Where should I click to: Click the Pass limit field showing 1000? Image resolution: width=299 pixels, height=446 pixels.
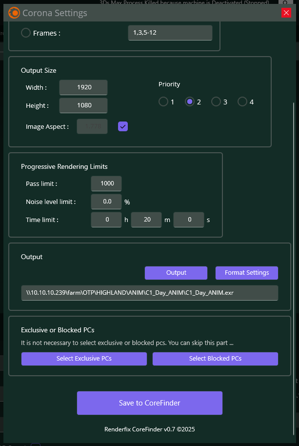(106, 183)
